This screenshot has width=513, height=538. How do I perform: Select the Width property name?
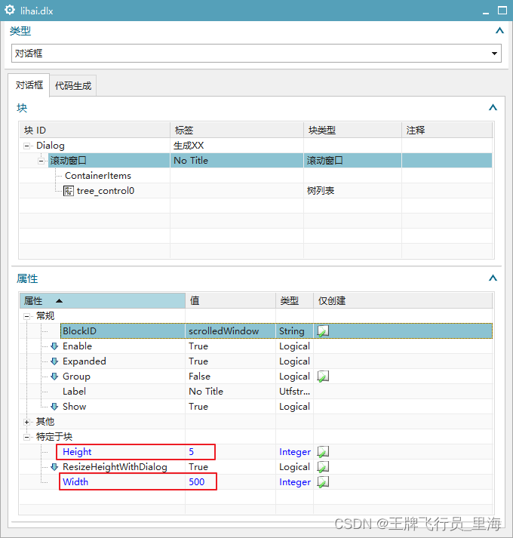point(75,482)
